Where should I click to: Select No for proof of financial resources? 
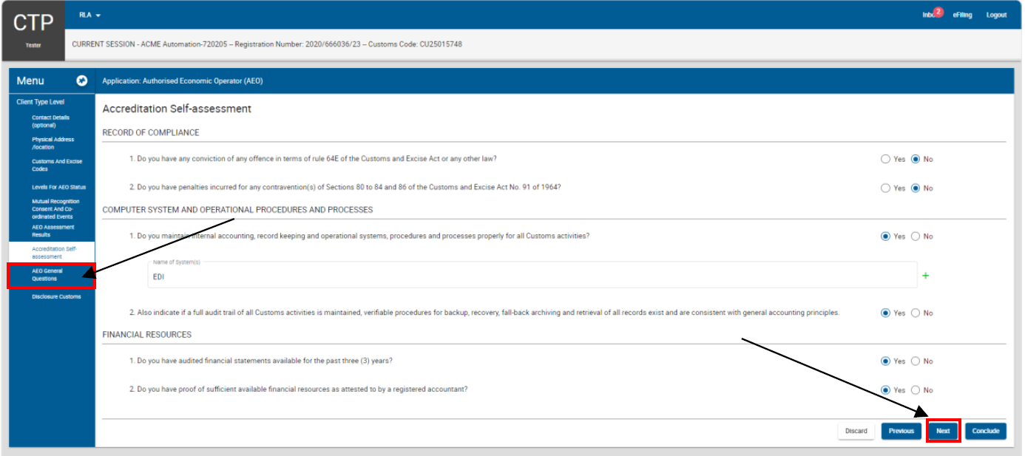point(916,390)
